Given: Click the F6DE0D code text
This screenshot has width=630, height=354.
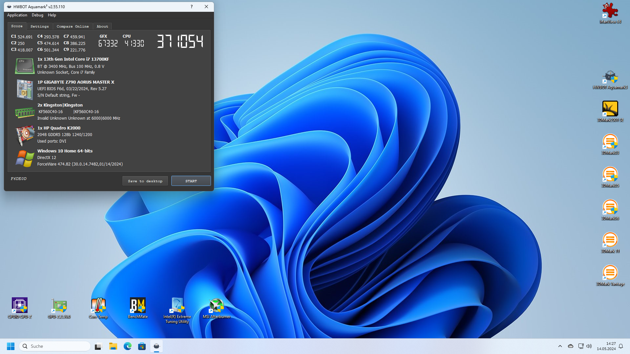Looking at the screenshot, I should coord(19,179).
